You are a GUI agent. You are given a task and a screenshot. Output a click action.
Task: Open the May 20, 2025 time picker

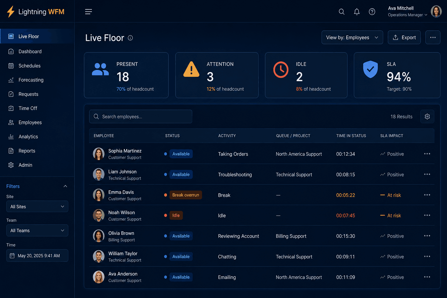[x=37, y=256]
